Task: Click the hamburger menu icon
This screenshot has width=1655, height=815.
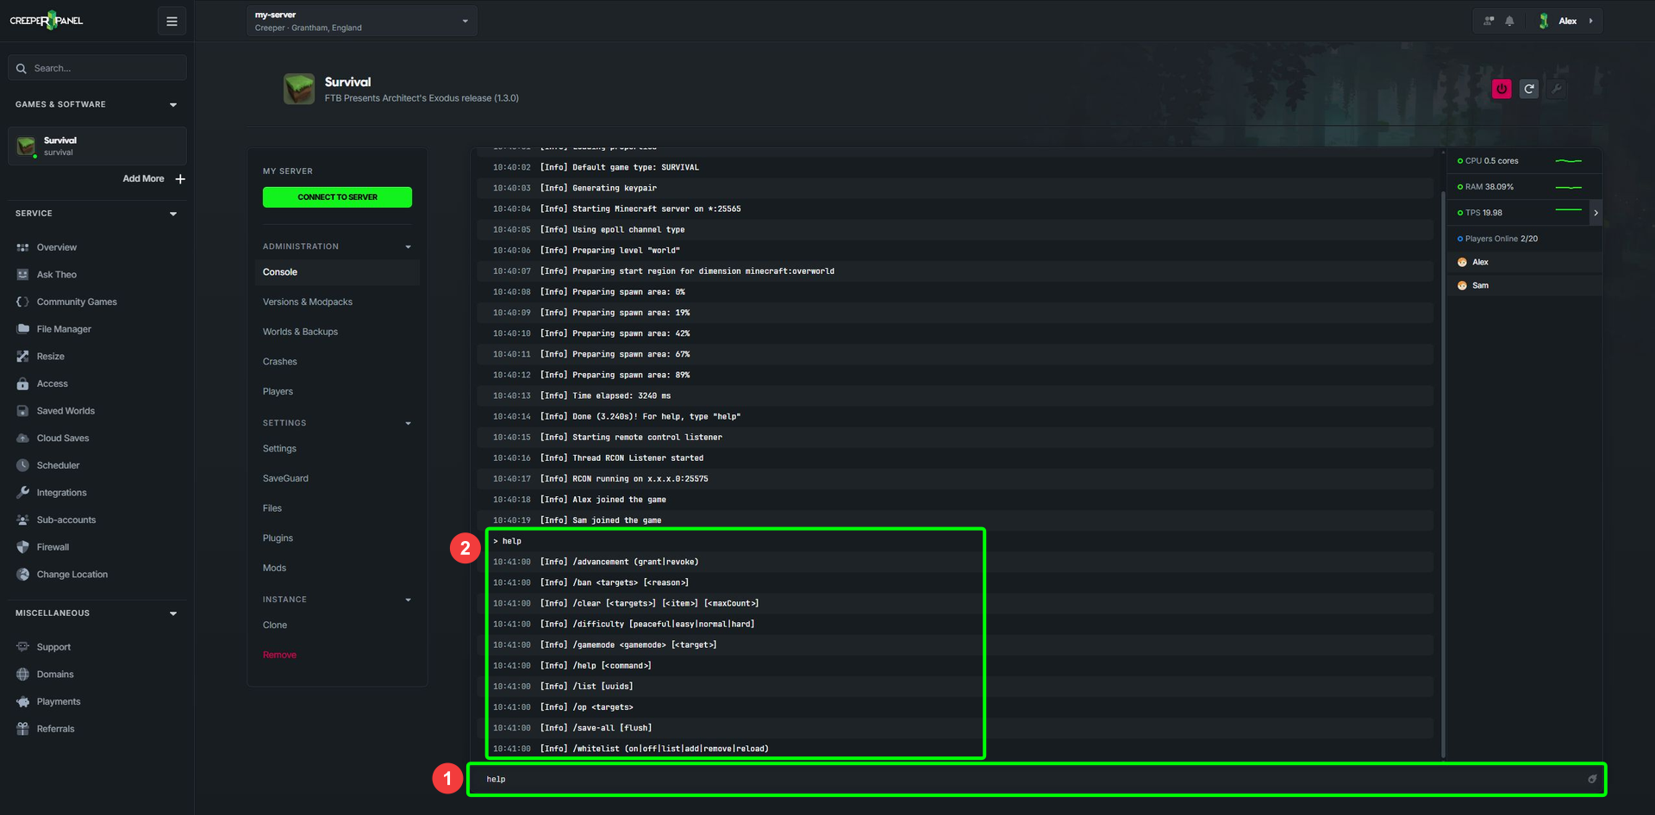Action: pyautogui.click(x=172, y=22)
